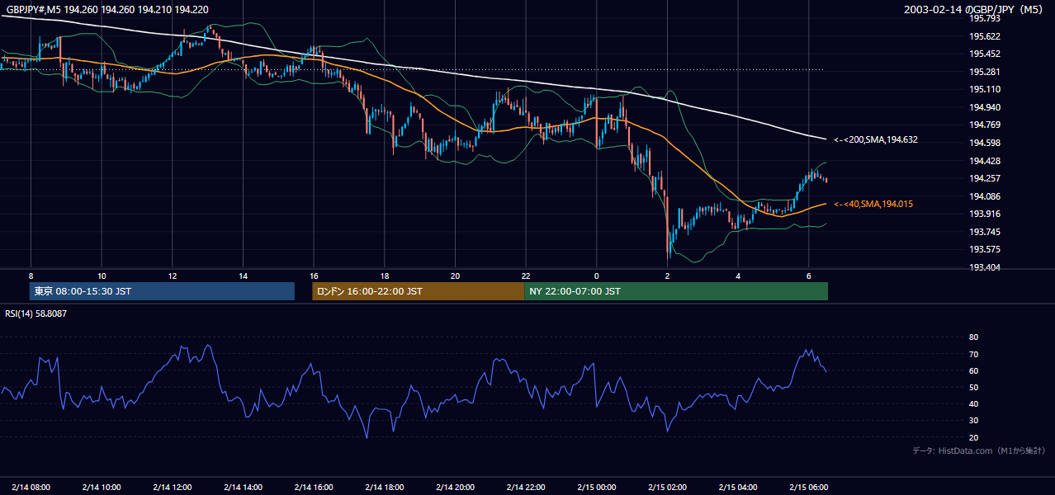Click the RSI axis level 50

[973, 387]
